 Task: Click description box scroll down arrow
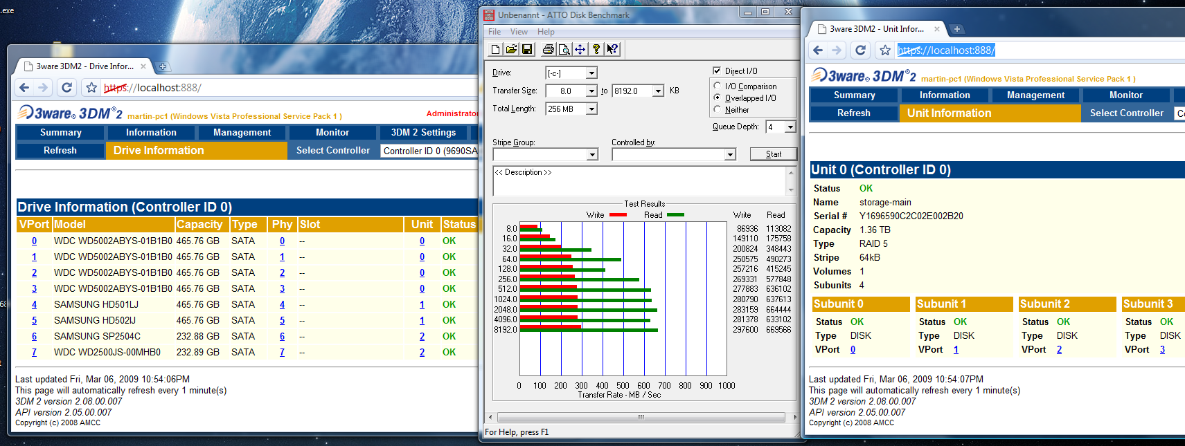(791, 190)
